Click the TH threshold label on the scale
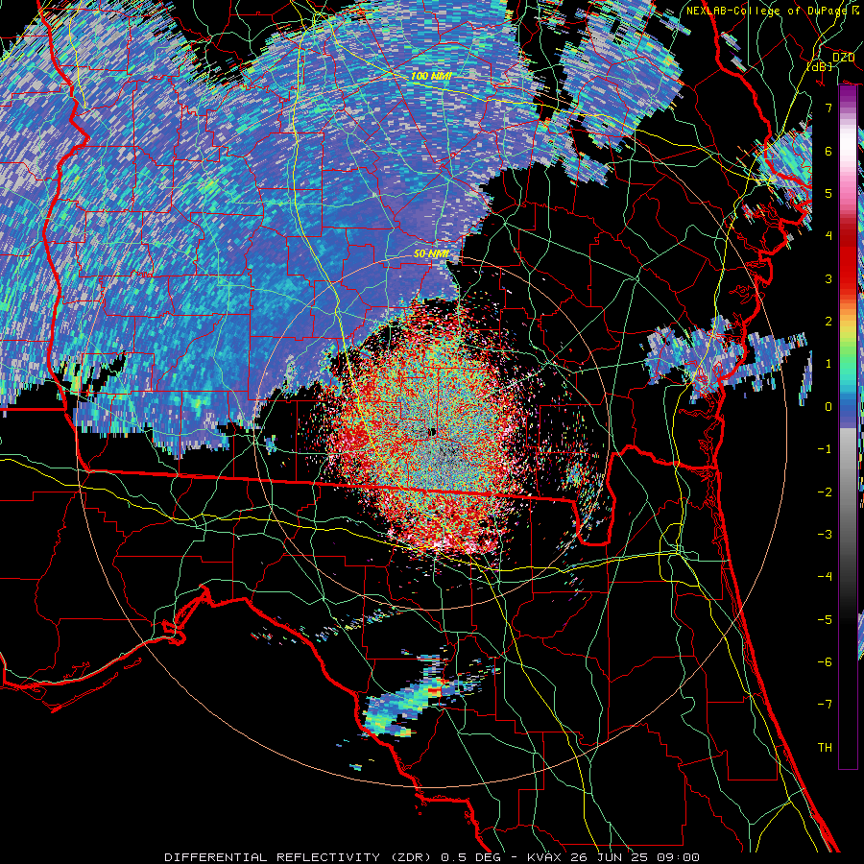The height and width of the screenshot is (864, 864). (825, 748)
